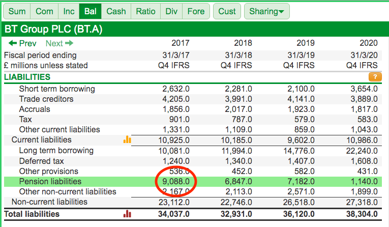The width and height of the screenshot is (389, 227).
Task: Select the Other provisions row label
Action: coord(49,172)
